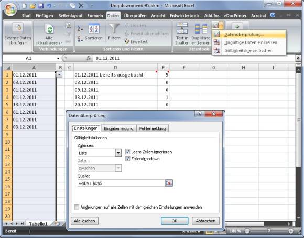Click the Help question mark in Datenüberprüfung dialog
The height and width of the screenshot is (238, 304).
coord(200,114)
